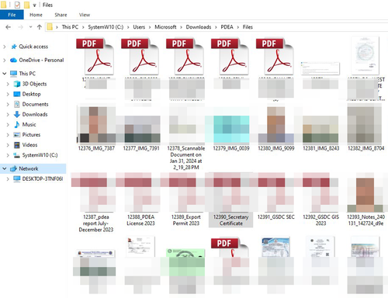Image resolution: width=388 pixels, height=298 pixels.
Task: Expand the OneDrive - Personal node
Action: coord(4,61)
